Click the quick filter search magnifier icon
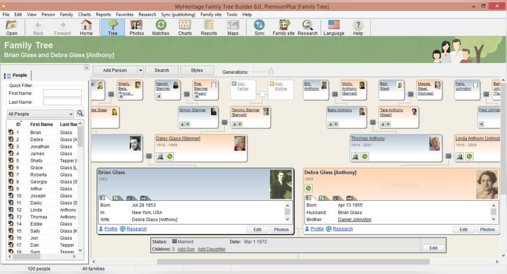Image resolution: width=507 pixels, height=274 pixels. click(x=80, y=114)
